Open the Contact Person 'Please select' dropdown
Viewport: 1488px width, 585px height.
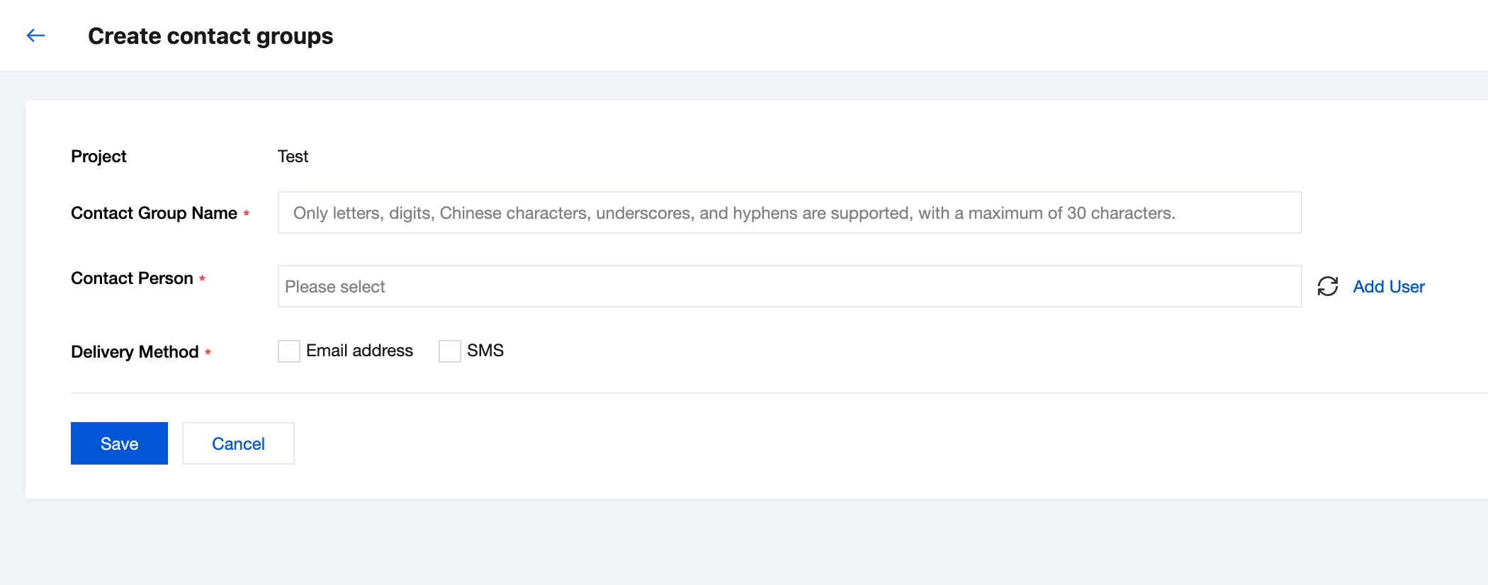pos(789,286)
